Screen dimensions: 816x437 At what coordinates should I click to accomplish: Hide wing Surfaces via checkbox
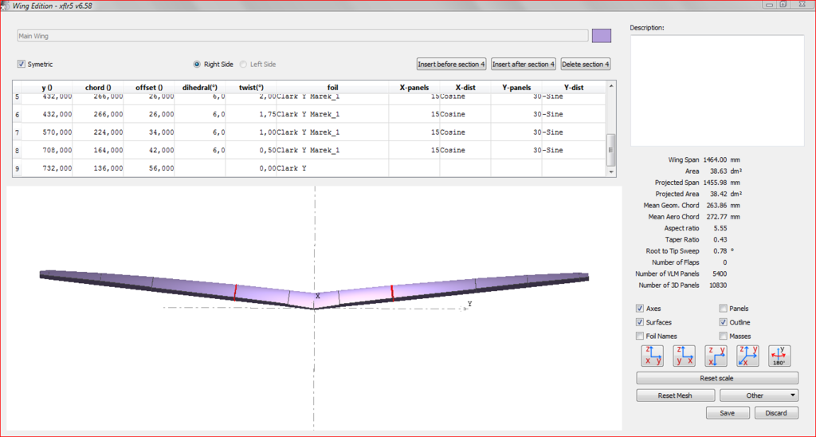pyautogui.click(x=641, y=322)
